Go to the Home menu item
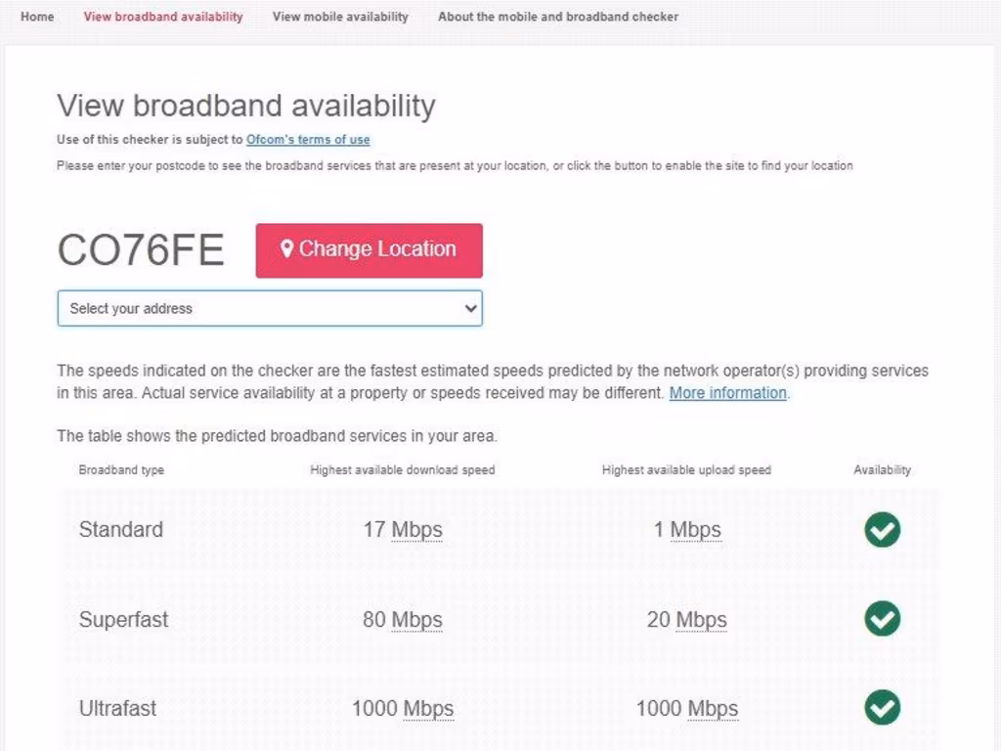 (37, 17)
